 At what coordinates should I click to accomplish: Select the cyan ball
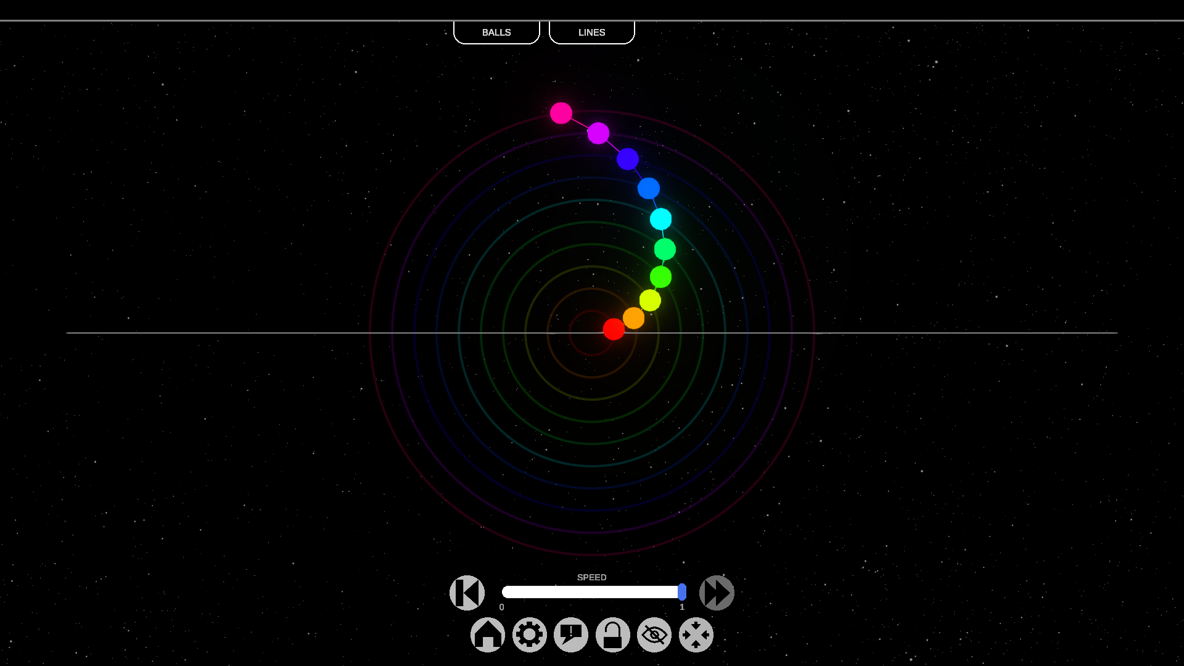click(660, 219)
